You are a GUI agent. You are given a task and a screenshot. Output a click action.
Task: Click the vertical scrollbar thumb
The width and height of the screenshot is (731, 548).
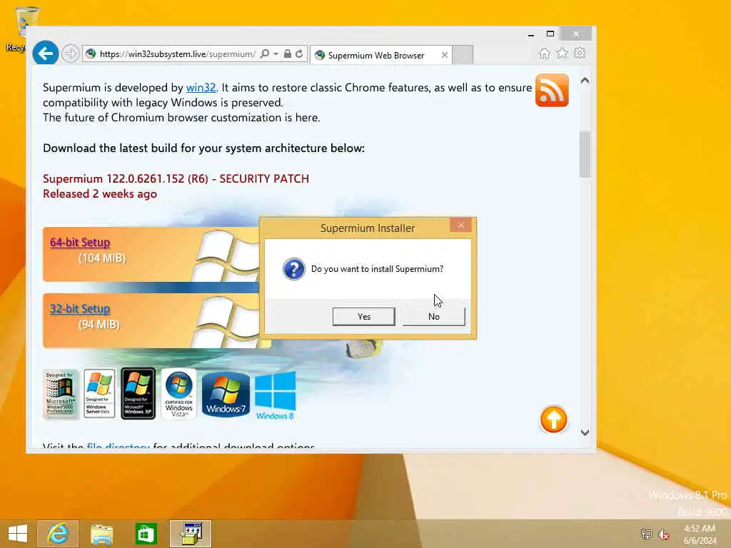[585, 154]
